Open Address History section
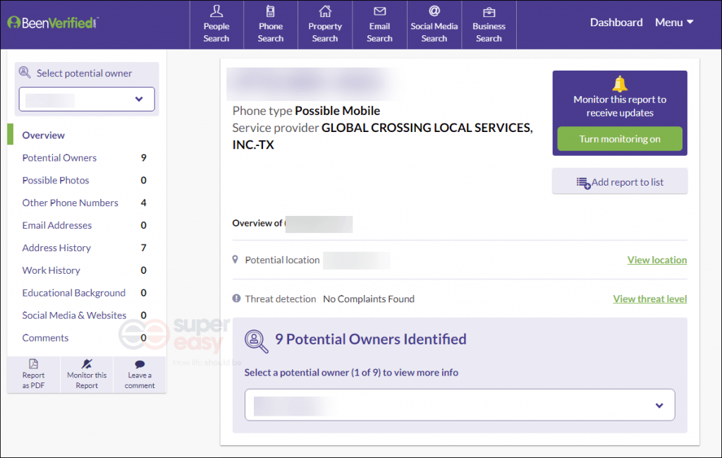 (x=56, y=248)
